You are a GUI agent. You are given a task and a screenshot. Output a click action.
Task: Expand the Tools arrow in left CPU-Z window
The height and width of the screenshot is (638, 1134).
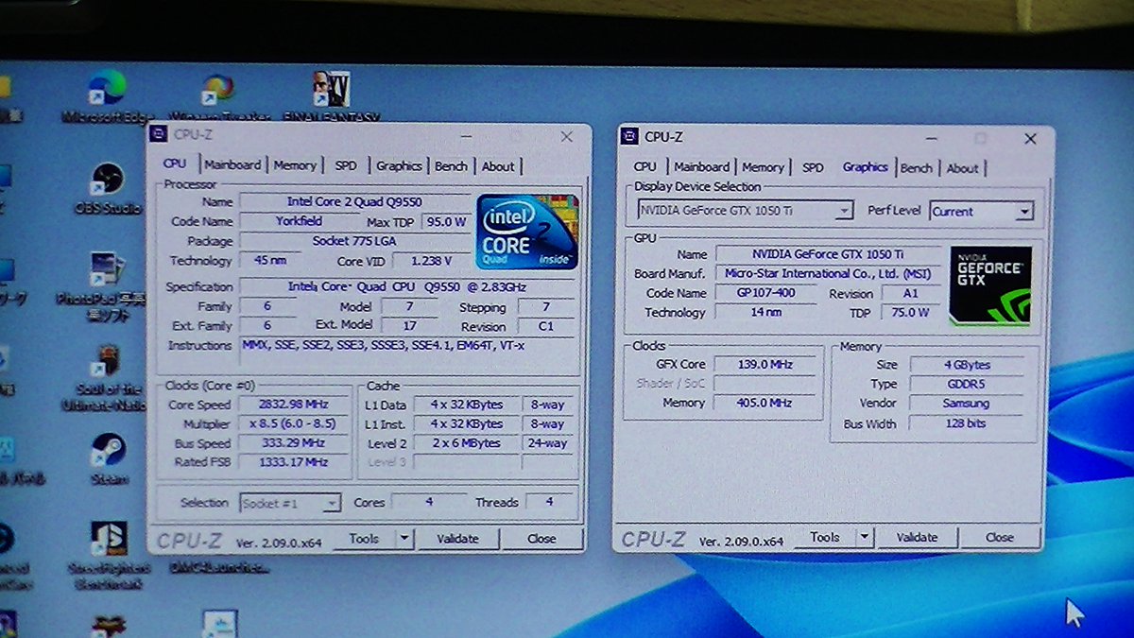(404, 538)
